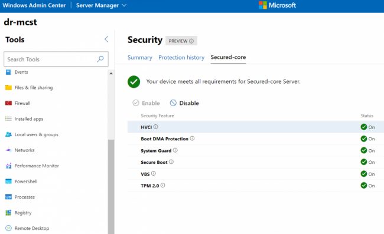Open Processes tool
384x234 pixels.
click(x=24, y=197)
